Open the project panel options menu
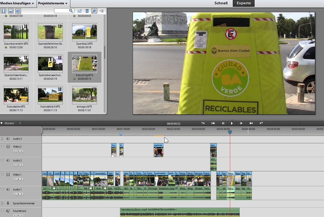 click(102, 11)
